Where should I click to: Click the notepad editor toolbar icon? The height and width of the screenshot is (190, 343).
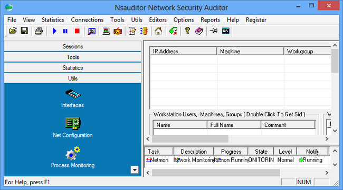click(132, 31)
